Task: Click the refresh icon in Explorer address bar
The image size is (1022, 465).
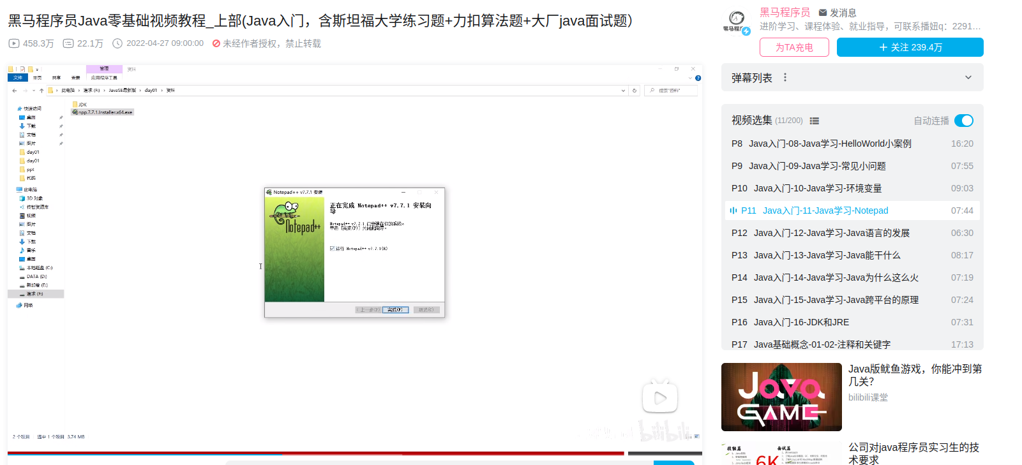Action: click(x=635, y=91)
